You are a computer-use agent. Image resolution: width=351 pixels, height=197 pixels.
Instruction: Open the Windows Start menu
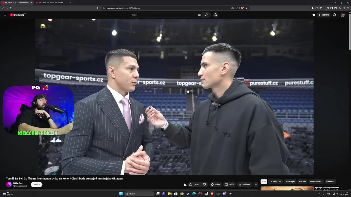point(121,194)
